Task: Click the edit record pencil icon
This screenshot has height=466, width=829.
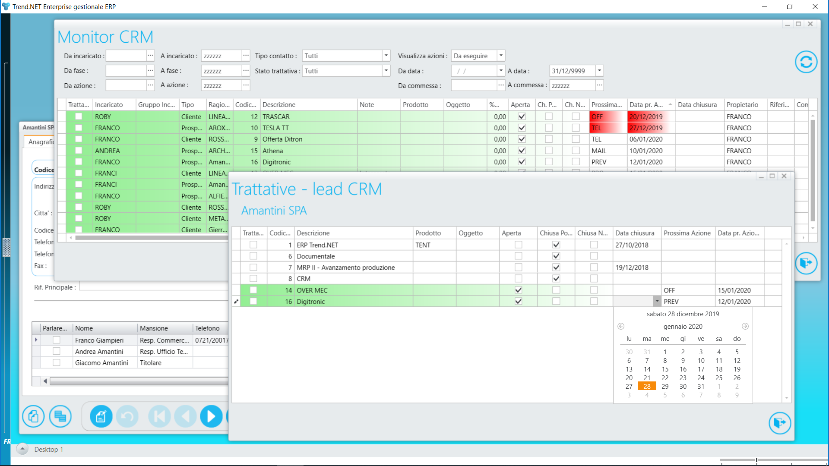Action: [x=101, y=416]
